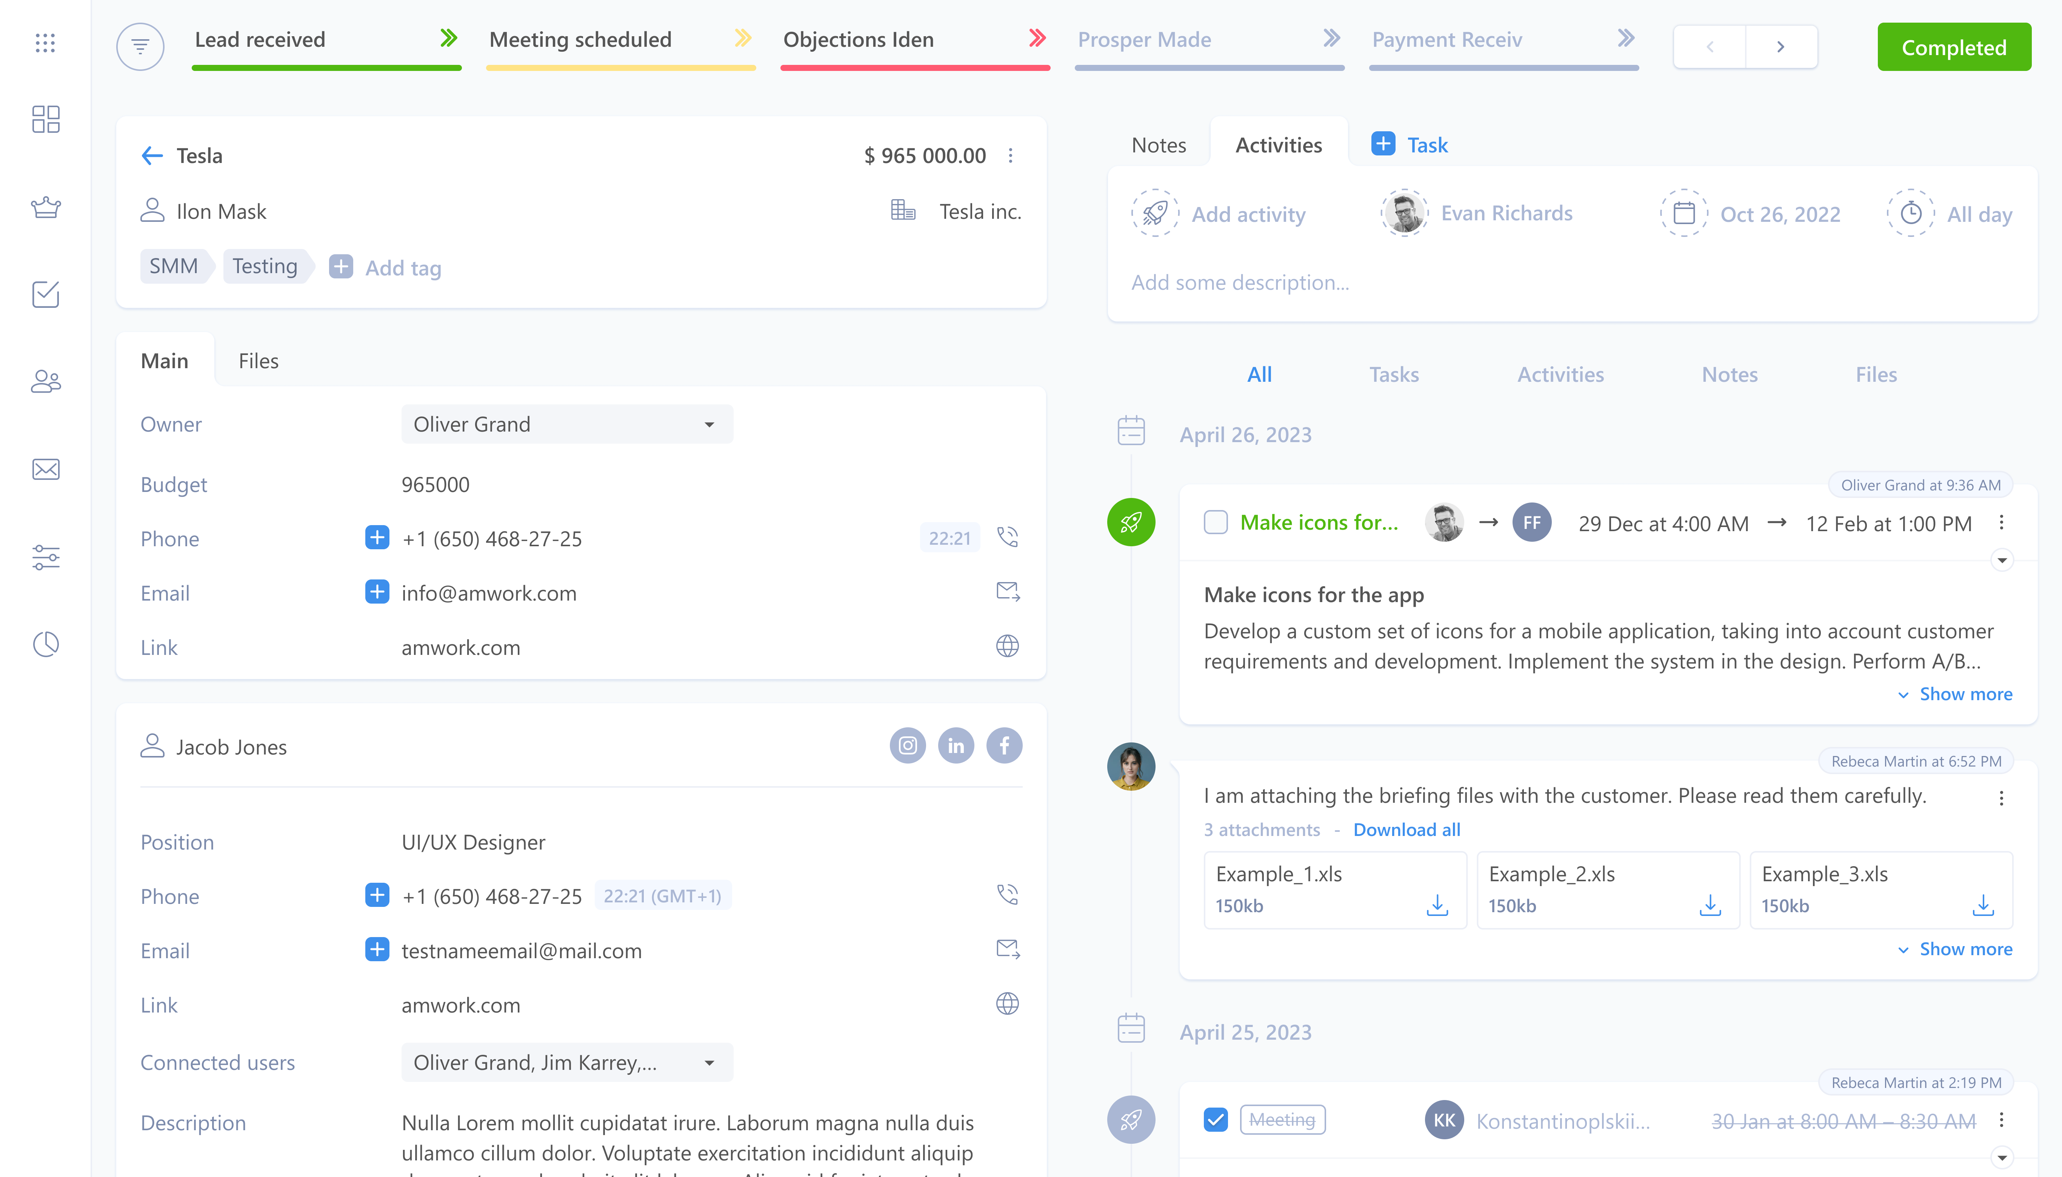The image size is (2062, 1177).
Task: Open the Owner dropdown showing Oliver Grand
Action: [x=567, y=424]
